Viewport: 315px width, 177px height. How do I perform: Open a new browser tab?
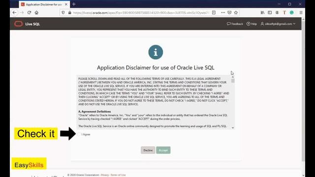74,4
